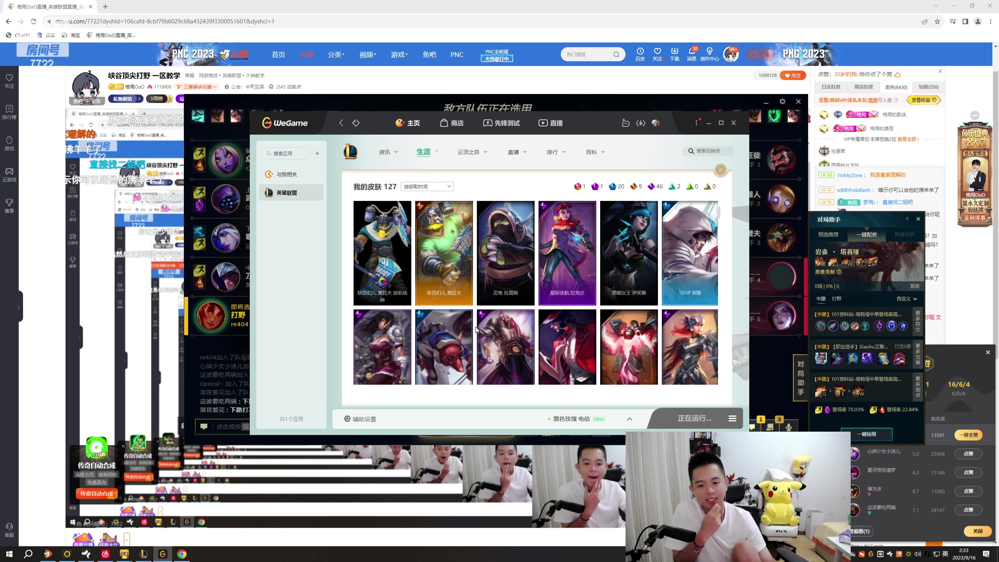Click Douyu 首页 navigation link
This screenshot has width=999, height=562.
pos(278,55)
